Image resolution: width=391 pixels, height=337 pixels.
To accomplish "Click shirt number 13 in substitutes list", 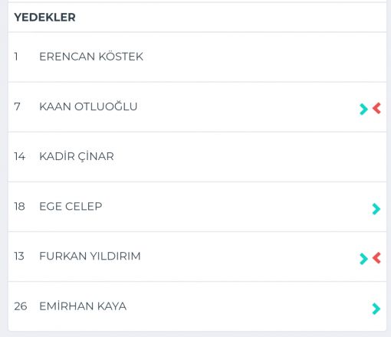I will click(x=19, y=256).
